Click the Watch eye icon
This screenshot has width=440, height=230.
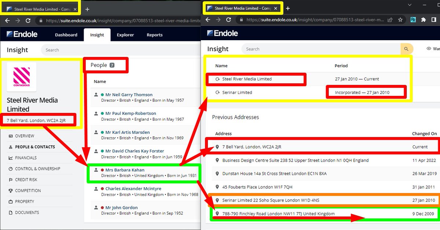point(429,49)
